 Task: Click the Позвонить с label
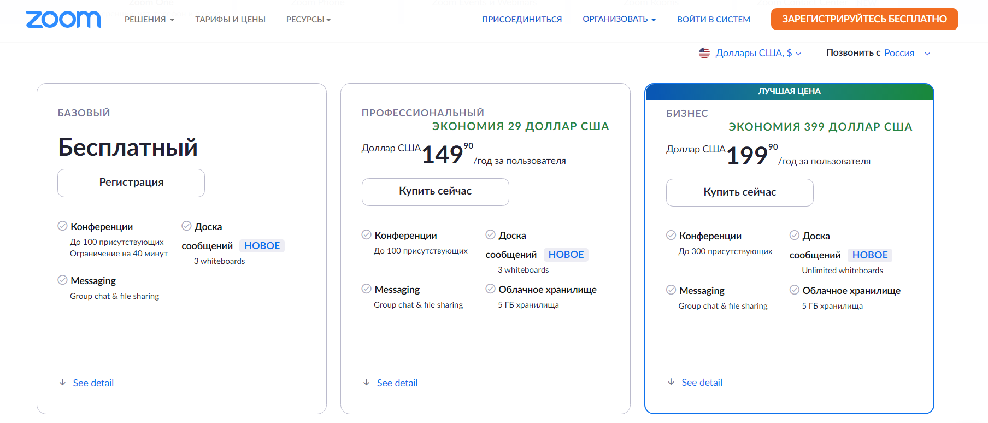point(853,53)
